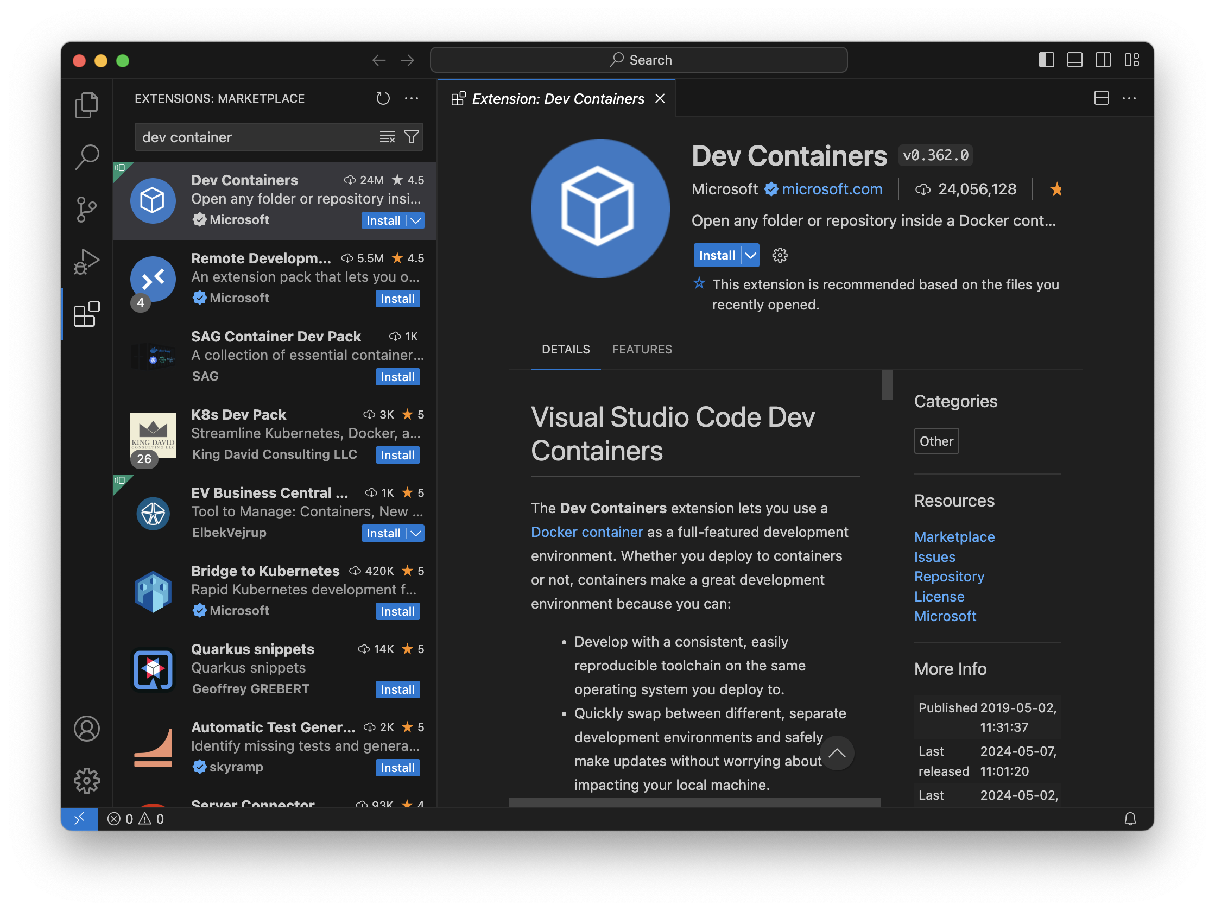Image resolution: width=1215 pixels, height=911 pixels.
Task: Customize layout from title bar
Action: (1132, 60)
